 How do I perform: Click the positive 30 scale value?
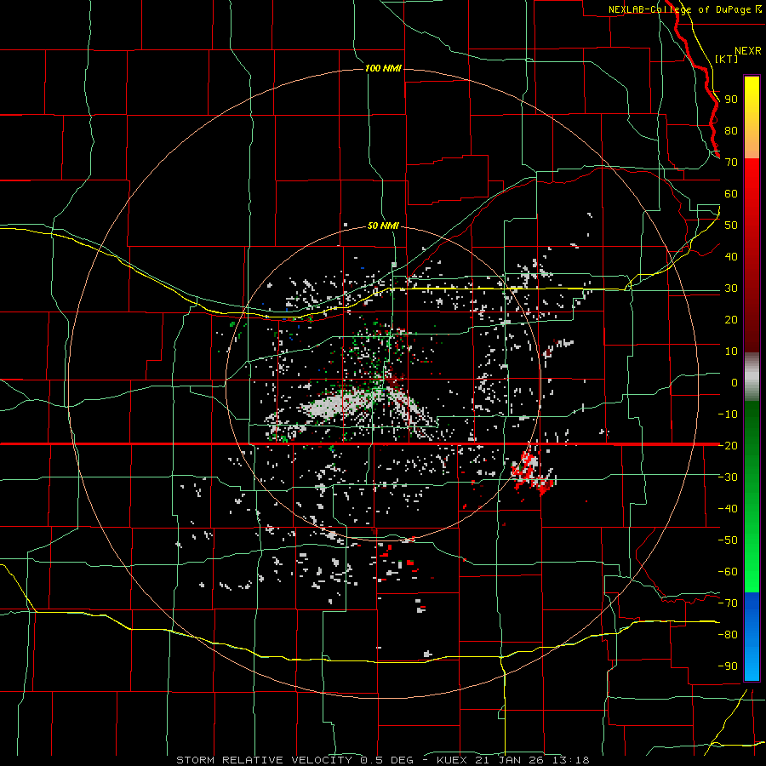[x=731, y=289]
